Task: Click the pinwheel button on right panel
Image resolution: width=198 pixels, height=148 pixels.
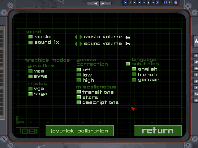Action: point(196,101)
